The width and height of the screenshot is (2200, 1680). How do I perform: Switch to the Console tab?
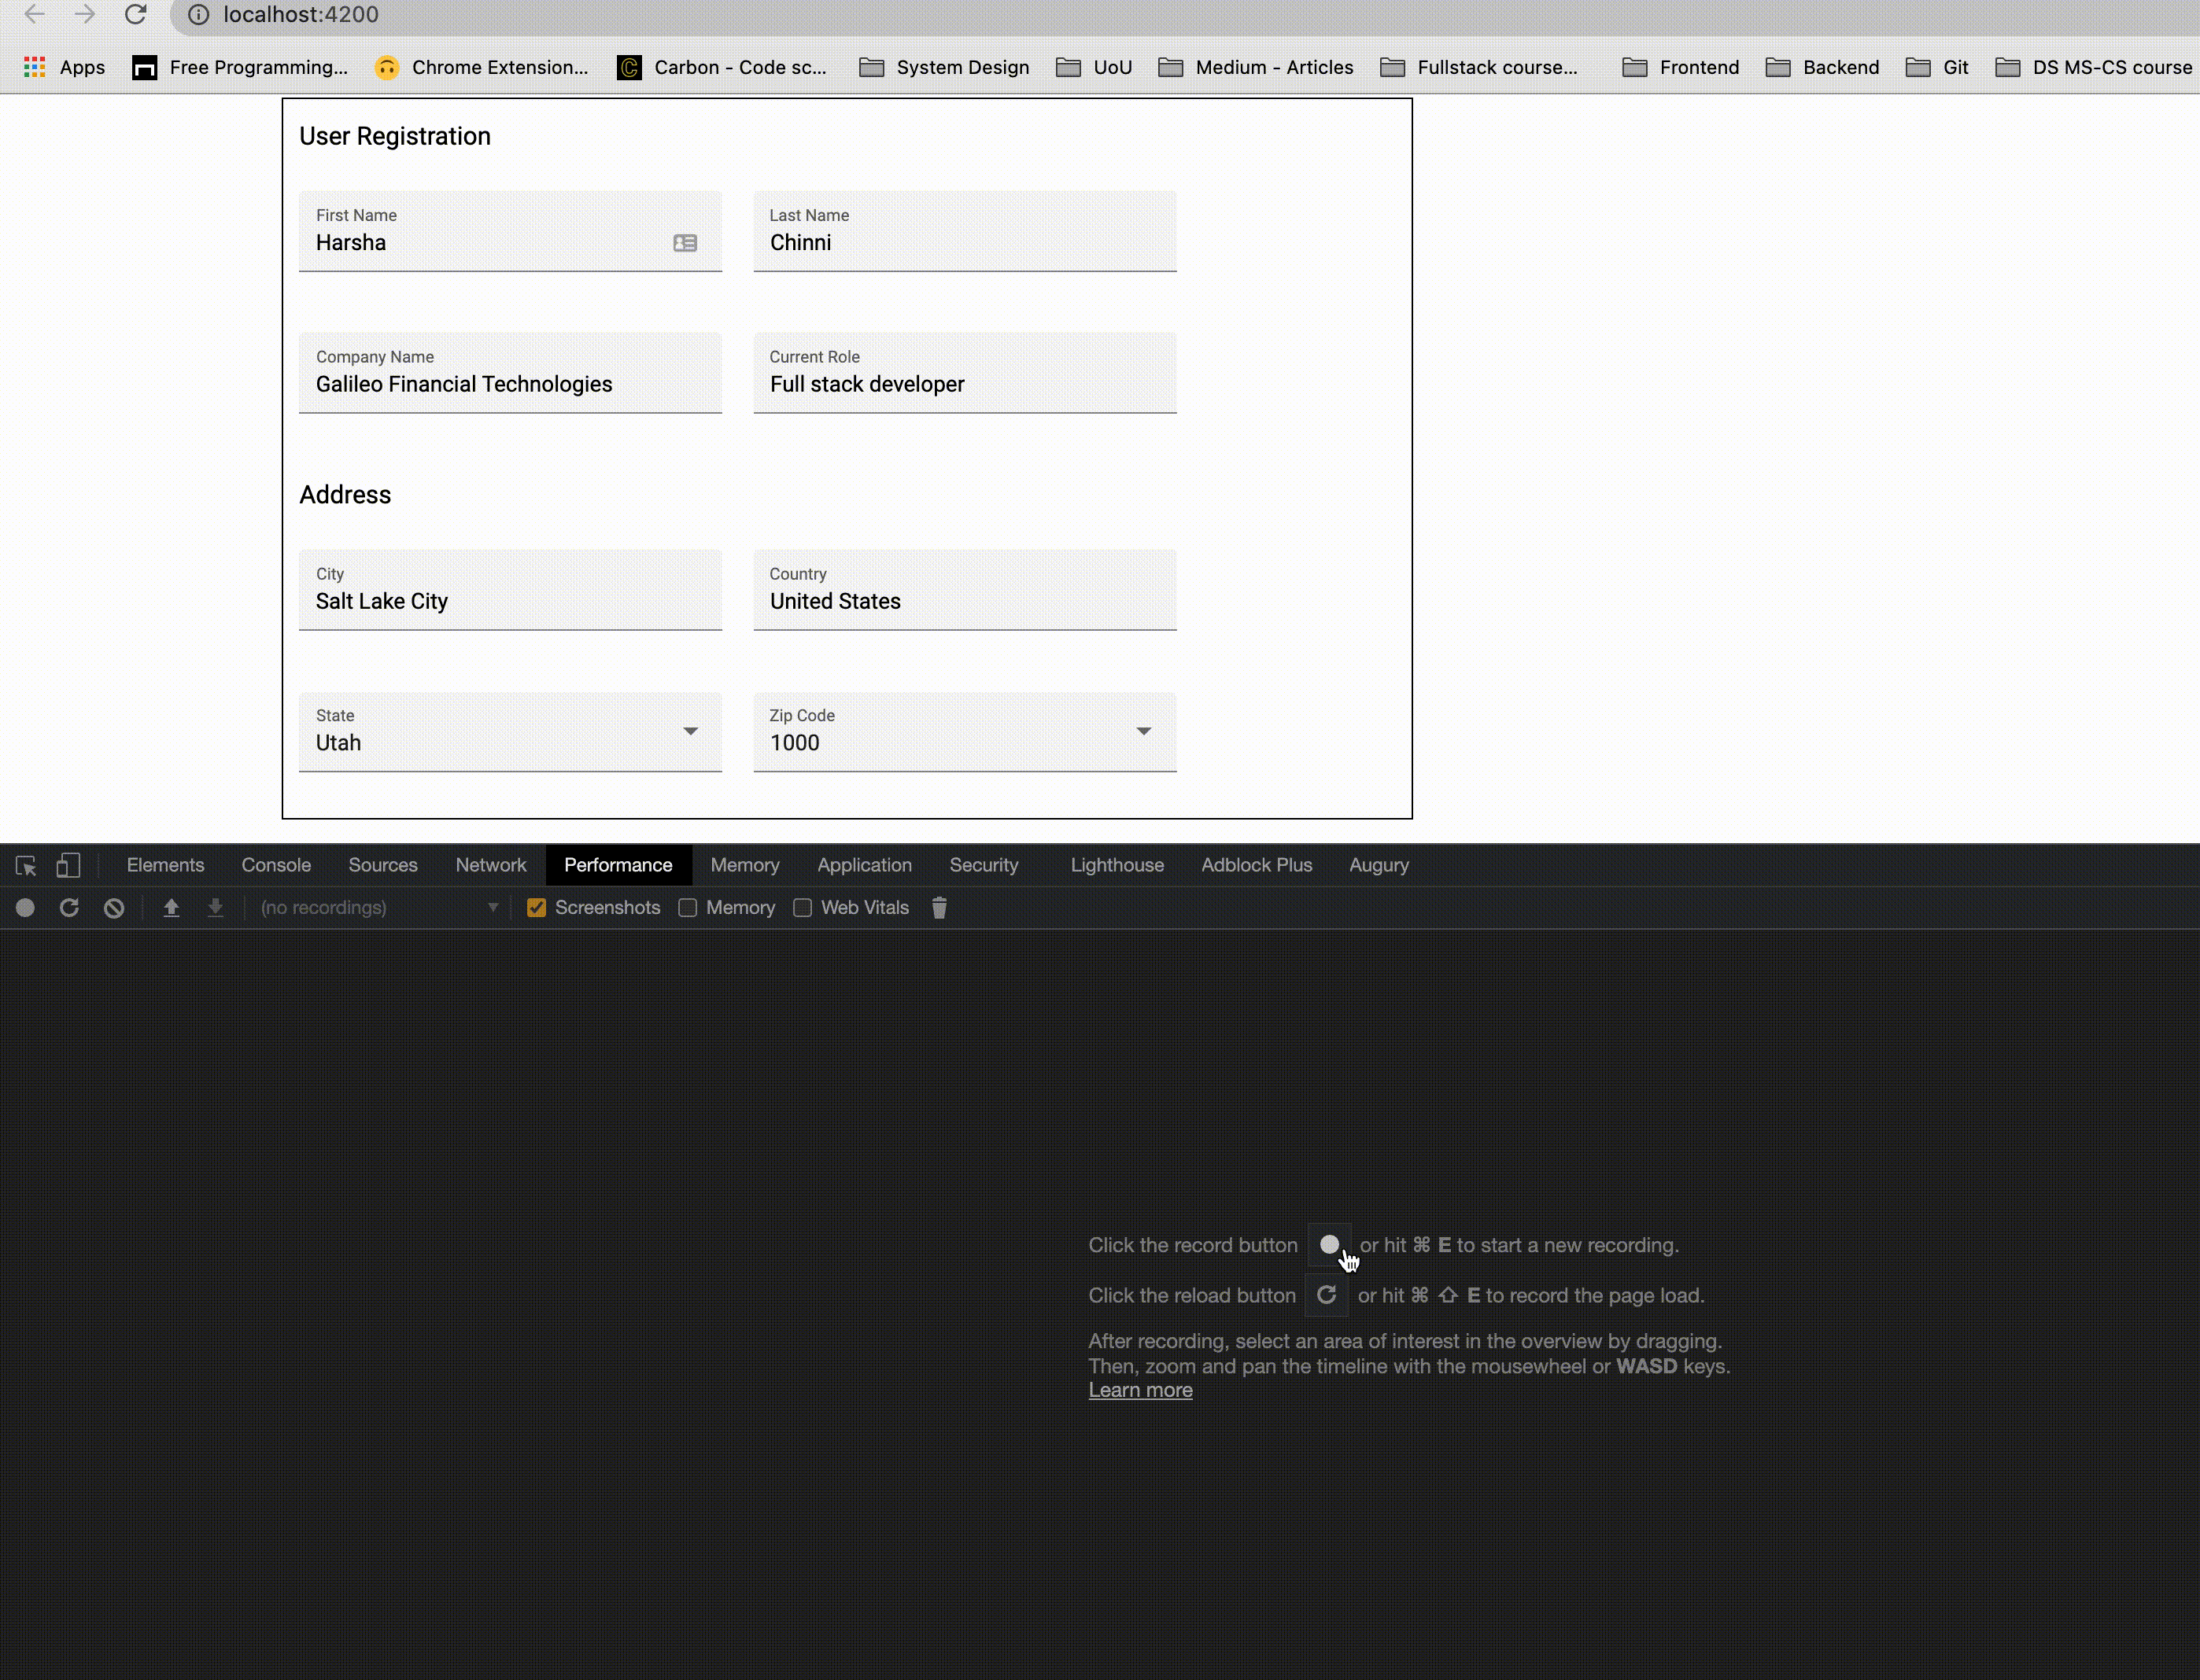click(x=276, y=865)
